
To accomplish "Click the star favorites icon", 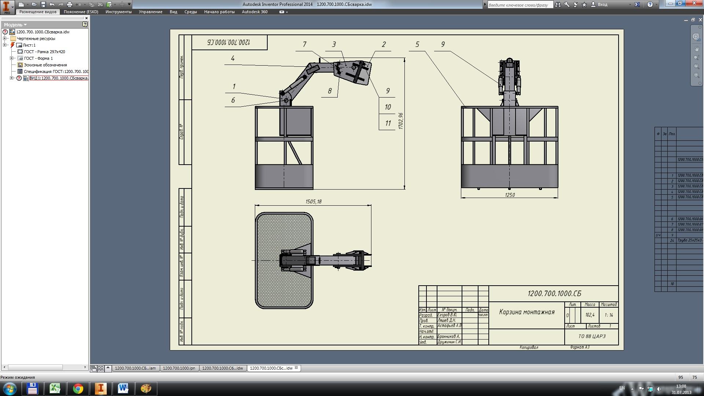I will [x=584, y=4].
